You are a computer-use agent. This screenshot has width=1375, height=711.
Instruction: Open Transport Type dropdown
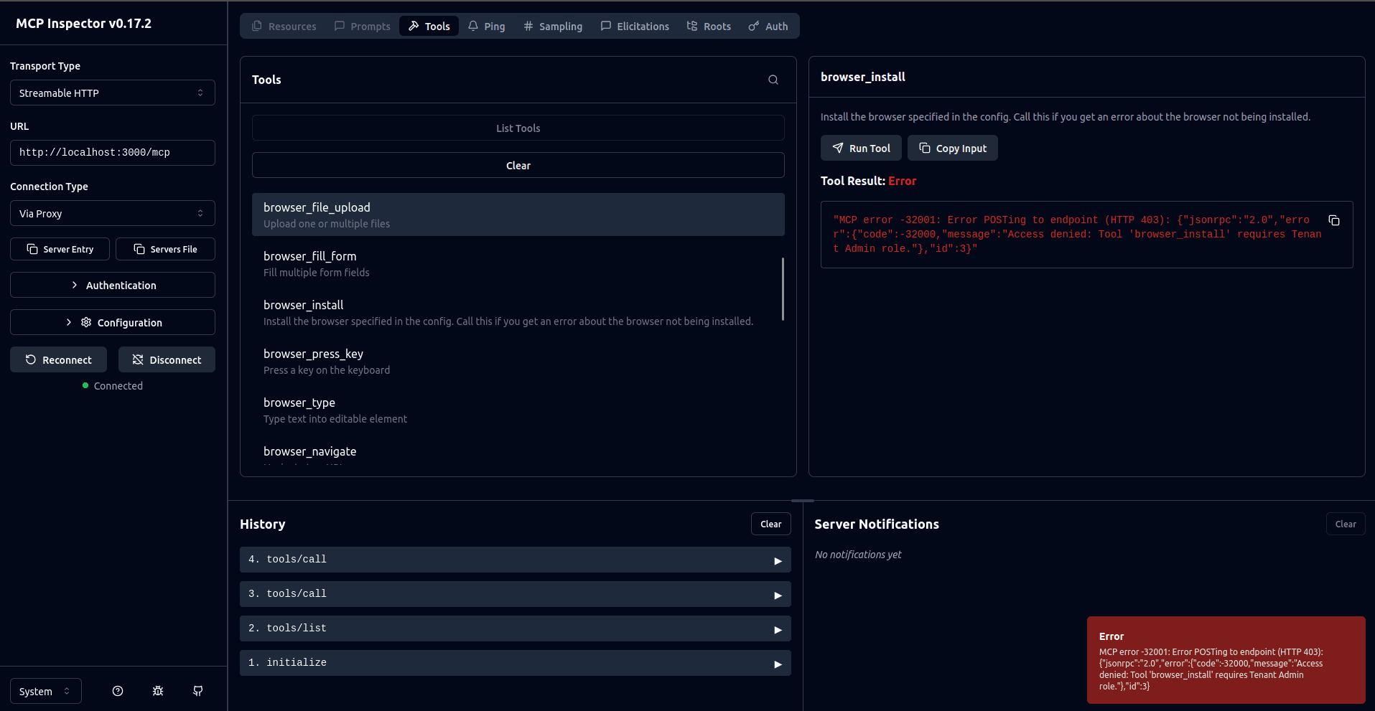coord(112,93)
